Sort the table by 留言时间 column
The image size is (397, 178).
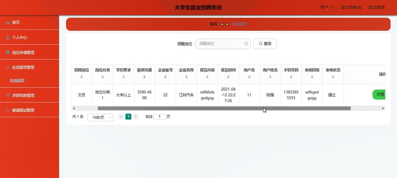point(228,77)
